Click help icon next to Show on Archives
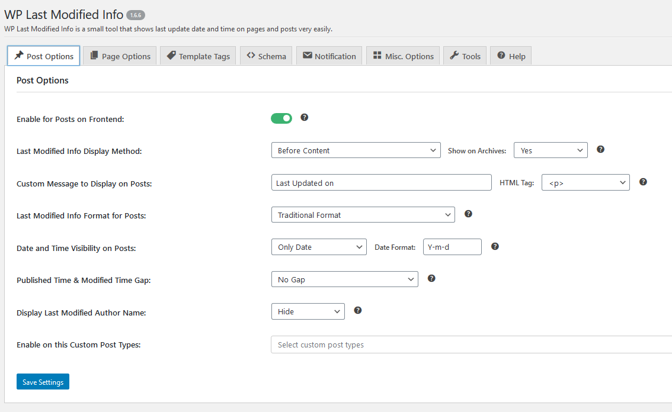This screenshot has width=672, height=412. pos(600,149)
